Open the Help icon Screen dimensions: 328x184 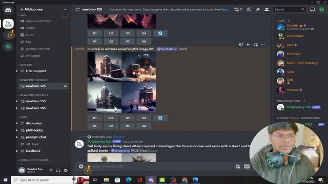click(x=321, y=9)
